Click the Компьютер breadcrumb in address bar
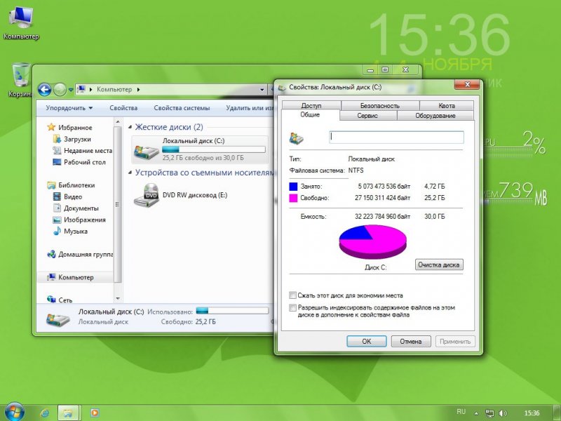This screenshot has height=421, width=561. point(114,90)
